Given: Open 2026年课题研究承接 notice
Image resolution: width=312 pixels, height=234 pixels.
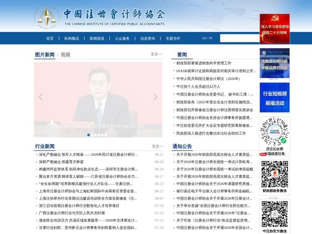Looking at the screenshot, I should pos(214,184).
